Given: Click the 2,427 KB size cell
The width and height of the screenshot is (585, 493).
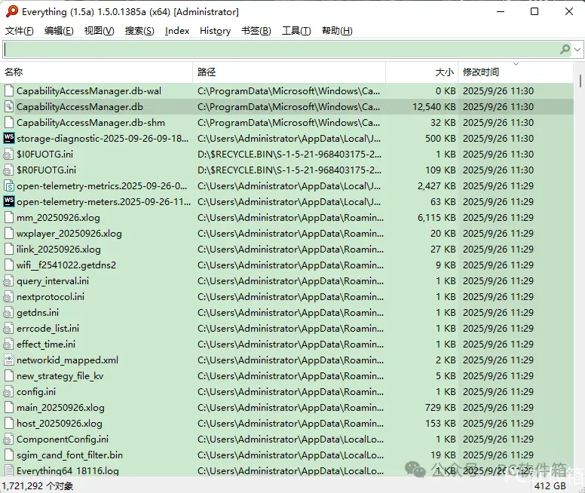Looking at the screenshot, I should point(436,185).
